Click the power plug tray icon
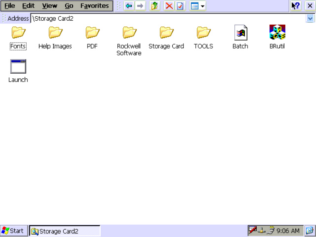The image size is (316, 237). [x=271, y=231]
